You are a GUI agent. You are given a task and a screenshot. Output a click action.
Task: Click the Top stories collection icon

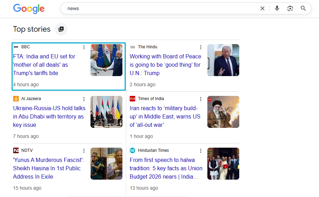pyautogui.click(x=61, y=29)
